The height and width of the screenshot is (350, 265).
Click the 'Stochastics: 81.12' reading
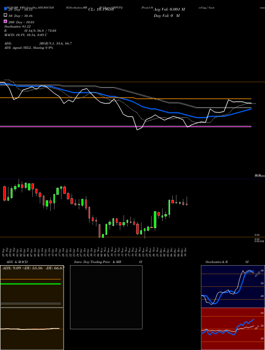pyautogui.click(x=17, y=27)
